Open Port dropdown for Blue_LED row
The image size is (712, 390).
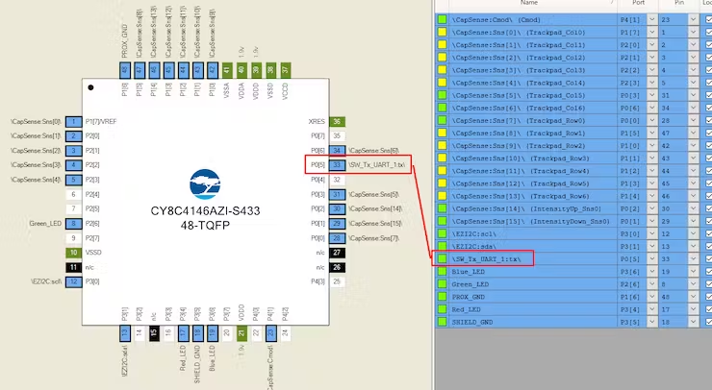point(652,272)
